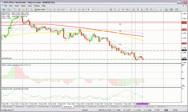The height and width of the screenshot is (112, 188).
Task: Switch timeframe to M5
Action: [54, 10]
